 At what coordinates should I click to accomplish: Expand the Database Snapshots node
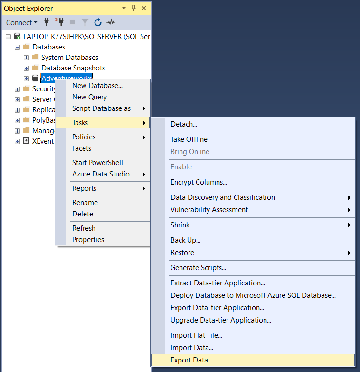click(x=26, y=68)
